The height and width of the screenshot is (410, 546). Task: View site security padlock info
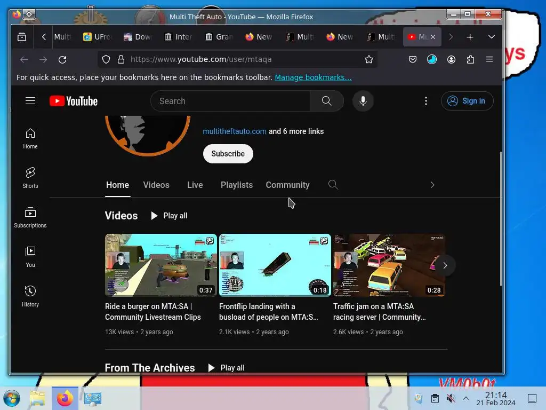tap(121, 60)
